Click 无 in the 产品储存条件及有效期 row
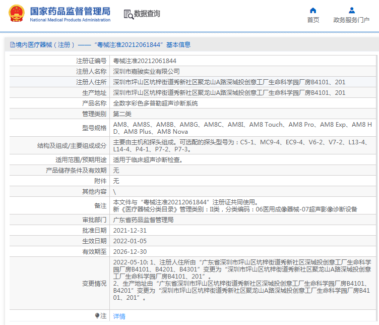 click(116, 171)
